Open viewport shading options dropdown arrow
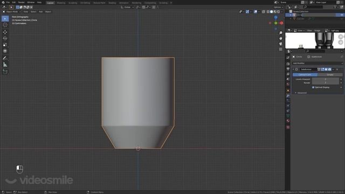This screenshot has height=194, width=345. coord(281,12)
